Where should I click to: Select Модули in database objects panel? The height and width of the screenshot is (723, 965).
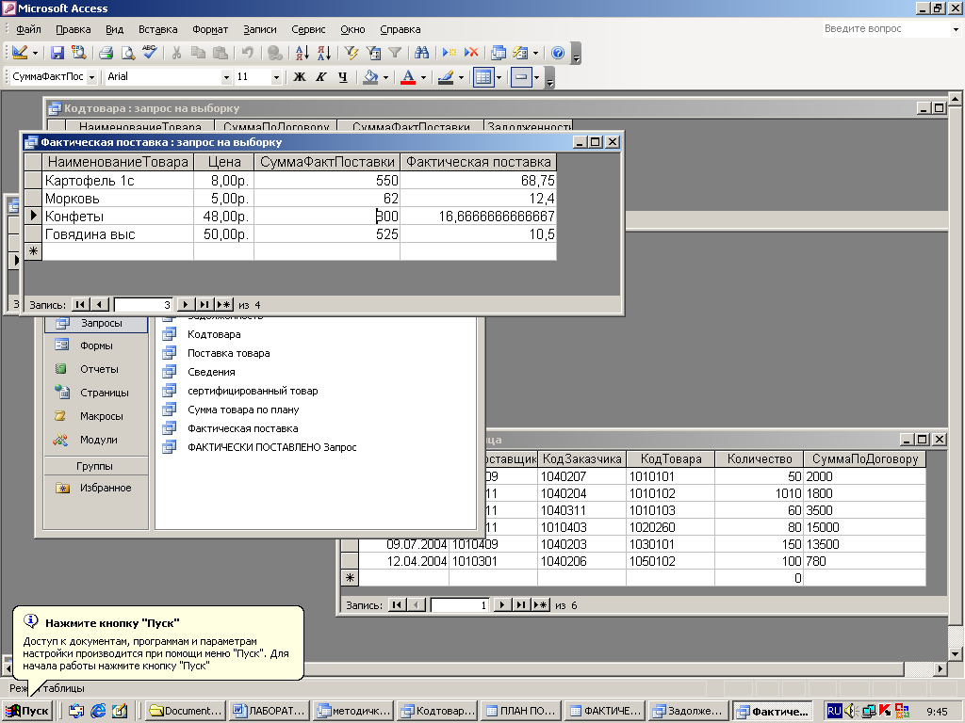click(98, 440)
